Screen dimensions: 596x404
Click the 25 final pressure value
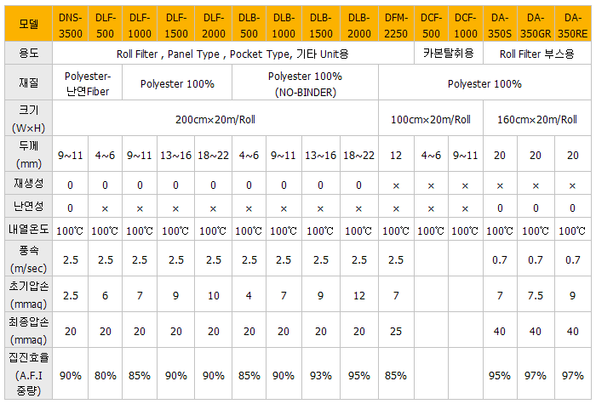[x=396, y=331]
